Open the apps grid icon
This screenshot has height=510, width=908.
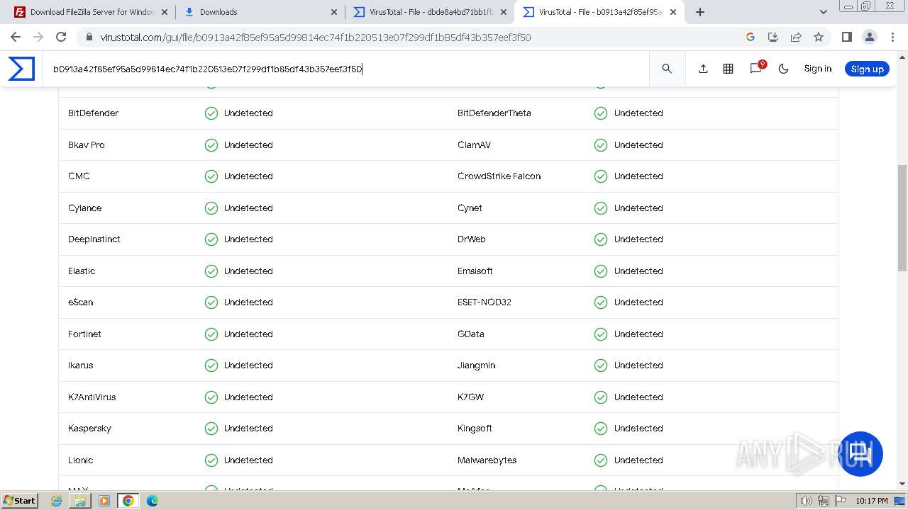click(728, 69)
